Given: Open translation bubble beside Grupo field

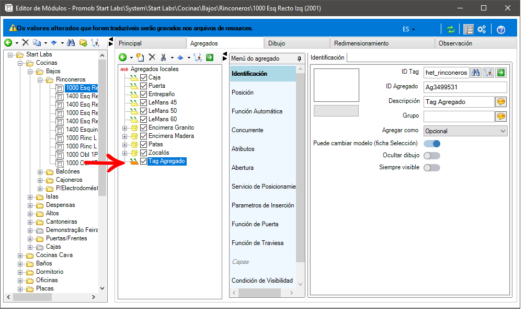Looking at the screenshot, I should tap(501, 117).
